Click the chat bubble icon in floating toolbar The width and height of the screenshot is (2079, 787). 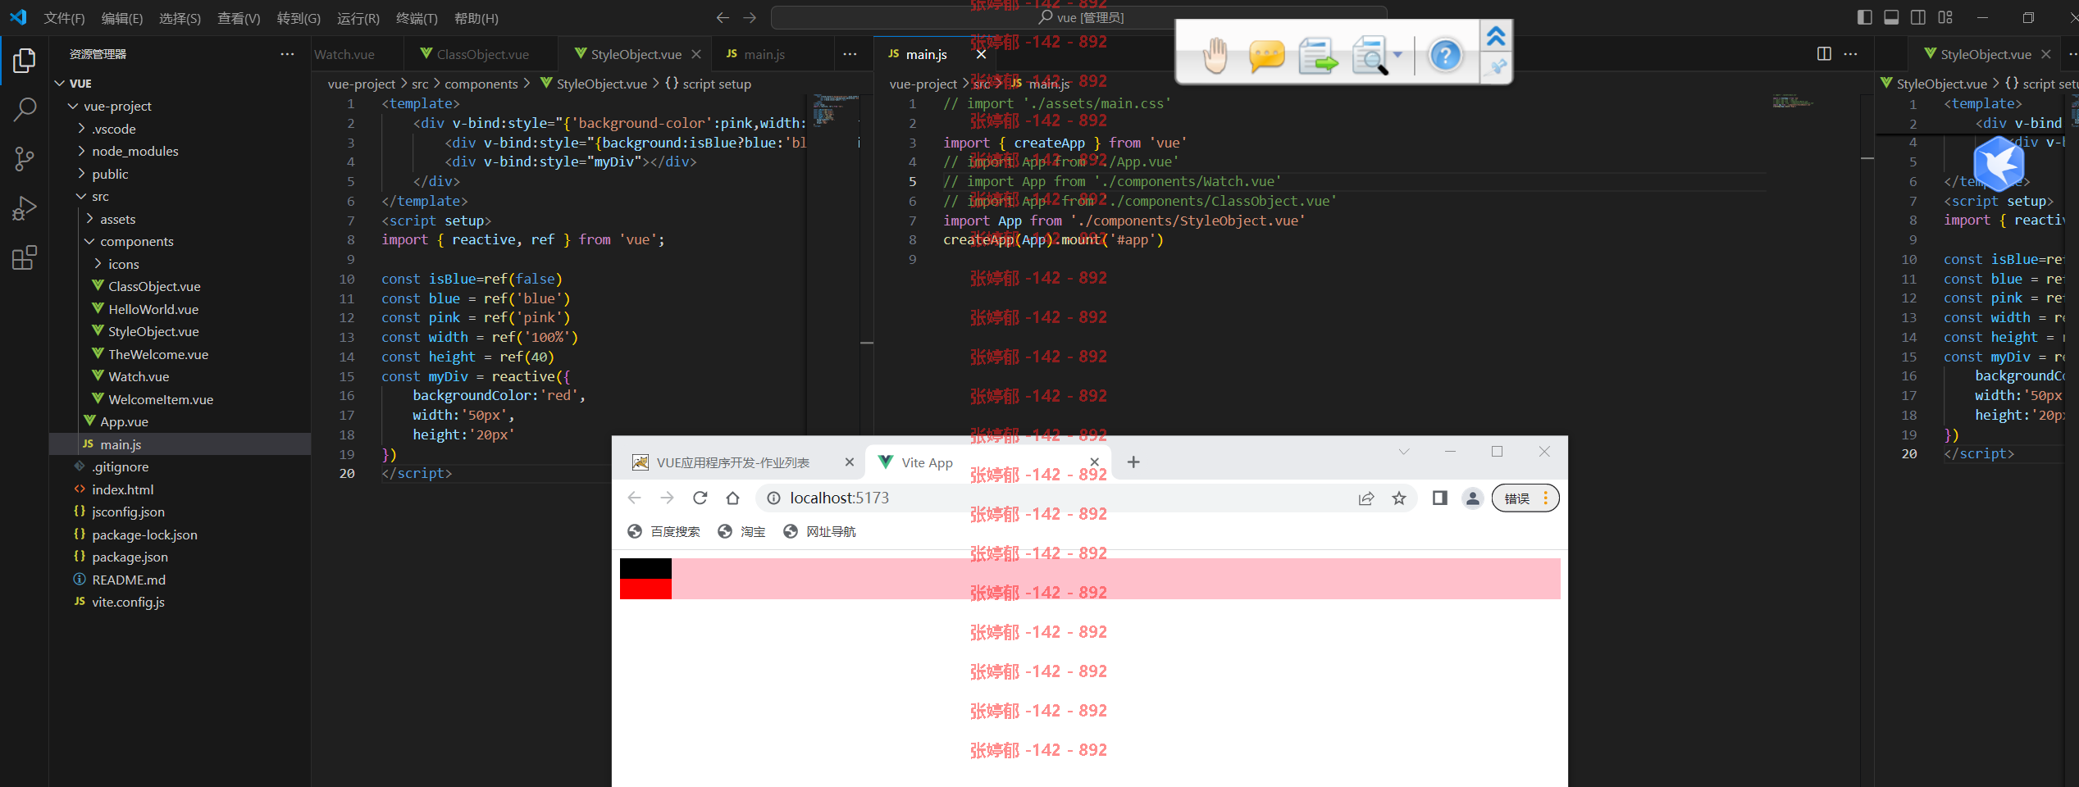coord(1266,56)
